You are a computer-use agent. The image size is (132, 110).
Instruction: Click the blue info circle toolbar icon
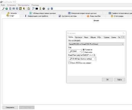tap(48, 9)
